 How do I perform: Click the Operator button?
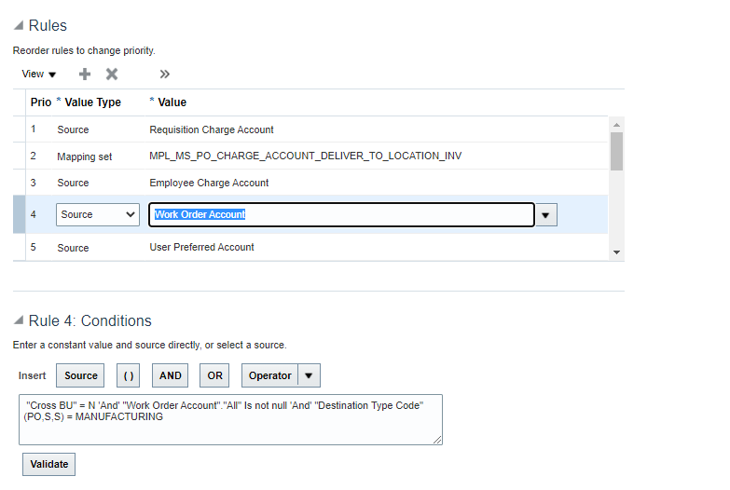[270, 375]
